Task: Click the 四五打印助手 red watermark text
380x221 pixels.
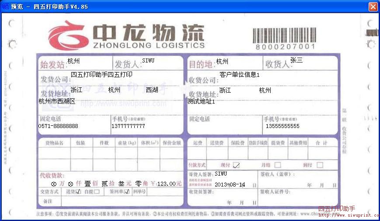Action: click(x=336, y=208)
